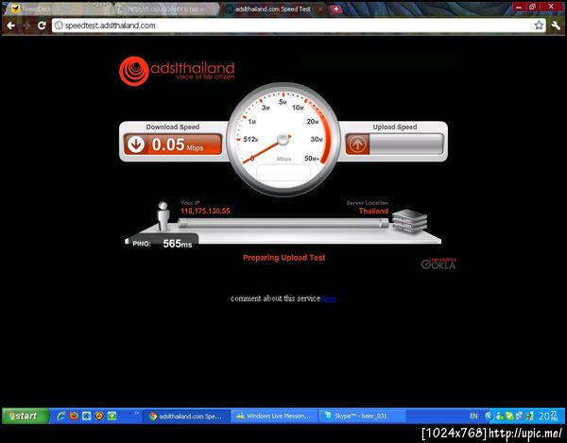Viewport: 567px width, 443px height.
Task: Click the blue square quick launch icon
Action: coord(86,417)
